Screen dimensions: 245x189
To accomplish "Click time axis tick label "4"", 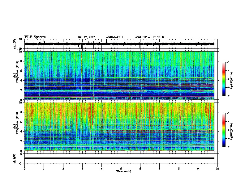I will pyautogui.click(x=102, y=169).
